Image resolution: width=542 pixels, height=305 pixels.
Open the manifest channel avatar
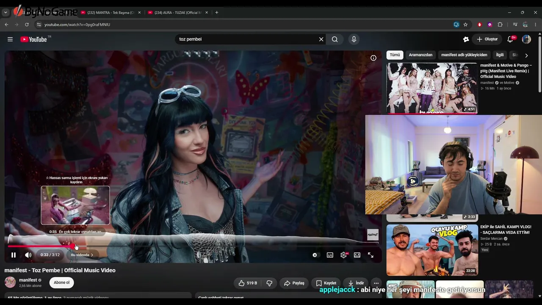(x=10, y=282)
